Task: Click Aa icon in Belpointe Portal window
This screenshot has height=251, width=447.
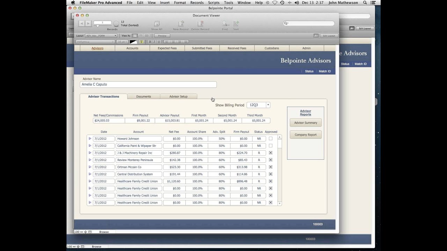Action: 352,28
